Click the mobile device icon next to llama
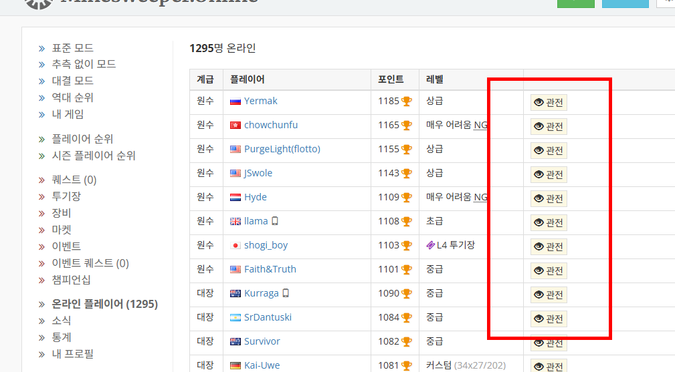Viewport: 675px width, 372px height. pyautogui.click(x=275, y=221)
